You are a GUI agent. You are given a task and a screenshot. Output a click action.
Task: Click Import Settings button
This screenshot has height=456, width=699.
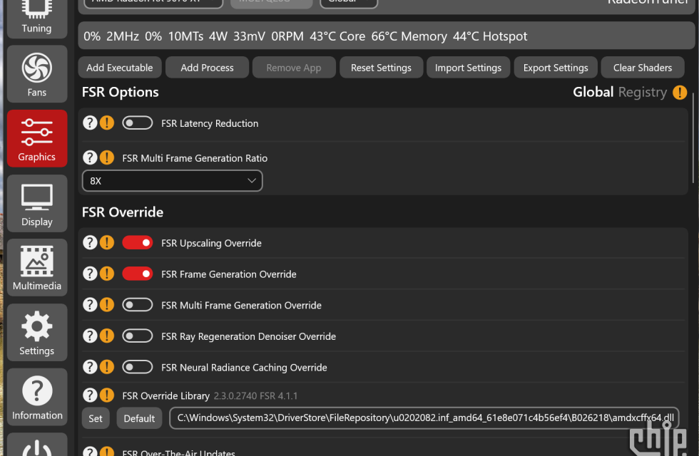coord(468,68)
